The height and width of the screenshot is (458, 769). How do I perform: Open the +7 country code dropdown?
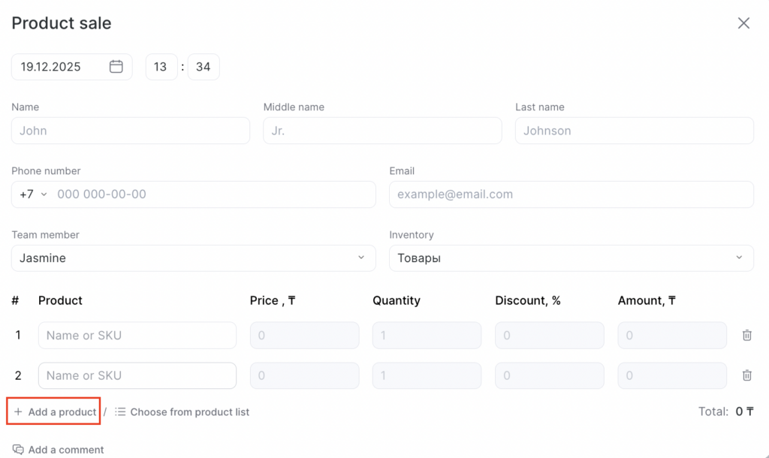pos(33,194)
